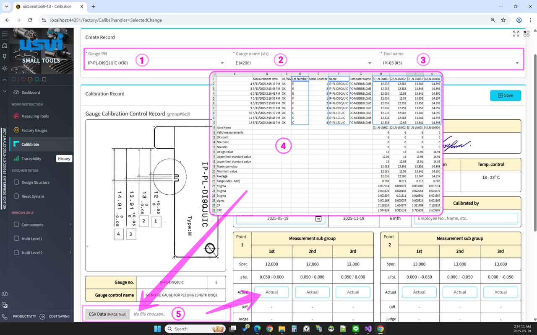This screenshot has width=537, height=335.
Task: Click the address bar URL
Action: tap(106, 20)
